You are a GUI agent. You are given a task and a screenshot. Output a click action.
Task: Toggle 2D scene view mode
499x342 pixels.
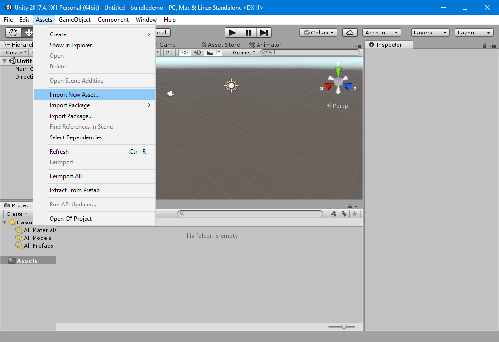coord(169,52)
